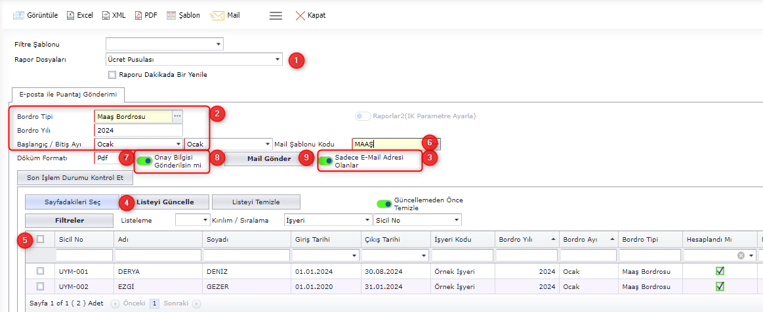Image resolution: width=763 pixels, height=312 pixels.
Task: Click Sayfadakileri Seç button
Action: point(73,202)
